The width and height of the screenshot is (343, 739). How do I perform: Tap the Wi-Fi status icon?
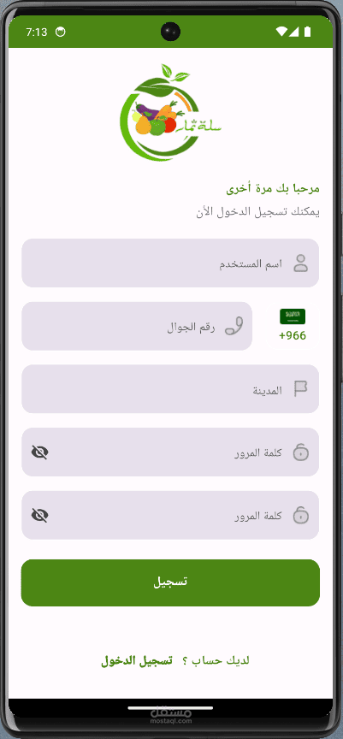click(281, 32)
